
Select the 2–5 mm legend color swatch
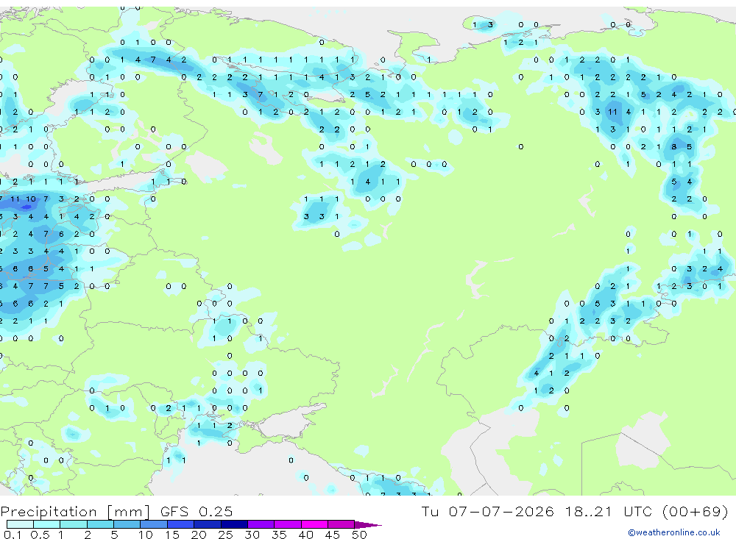point(100,524)
